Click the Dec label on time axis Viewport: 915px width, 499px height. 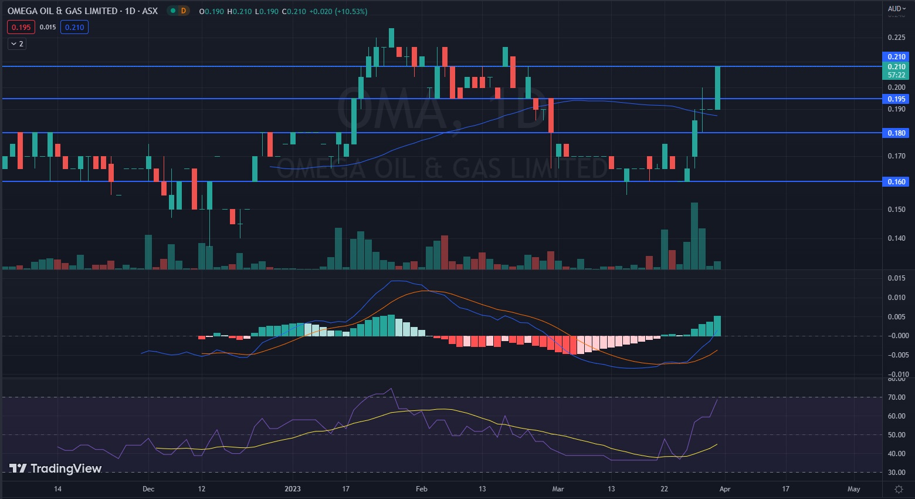[148, 489]
